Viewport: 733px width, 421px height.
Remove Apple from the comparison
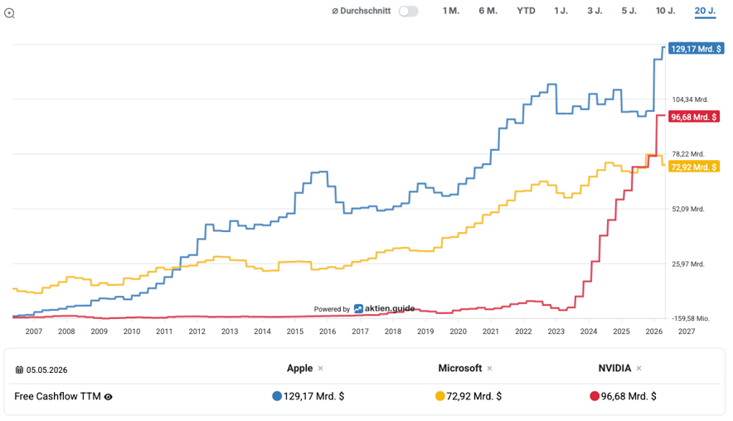click(320, 368)
